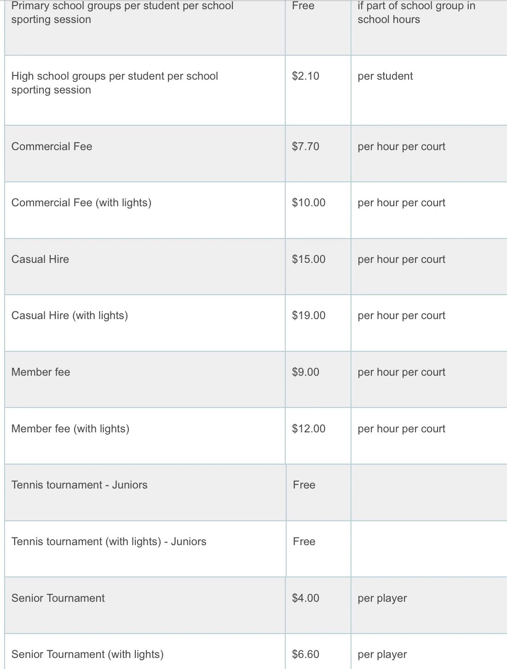The width and height of the screenshot is (507, 669).
Task: Select the $15.00 Casual Hire price
Action: tap(309, 259)
